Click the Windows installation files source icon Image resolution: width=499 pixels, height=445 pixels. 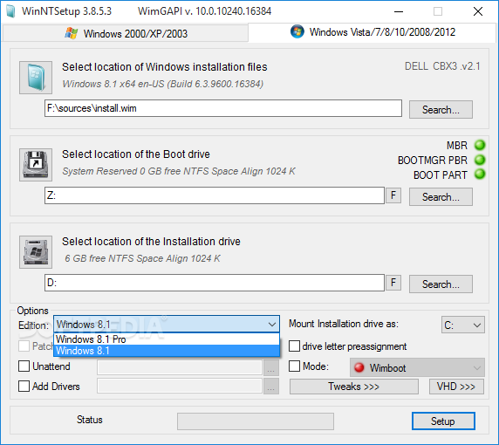[36, 78]
